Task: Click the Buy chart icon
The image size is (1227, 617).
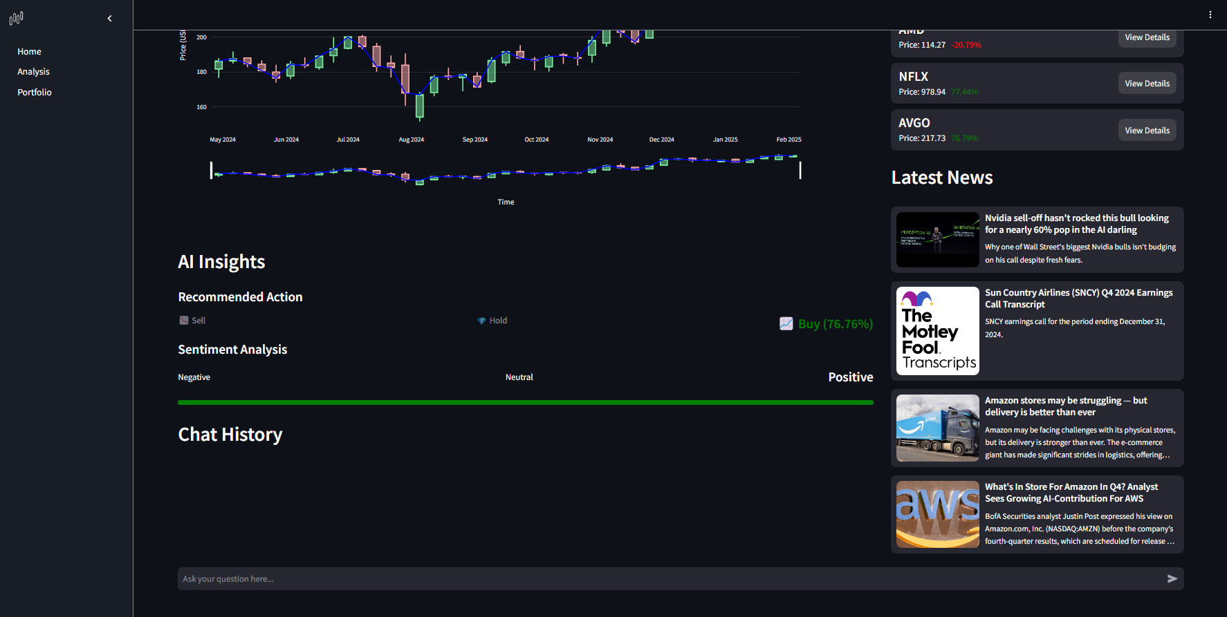Action: pyautogui.click(x=786, y=324)
